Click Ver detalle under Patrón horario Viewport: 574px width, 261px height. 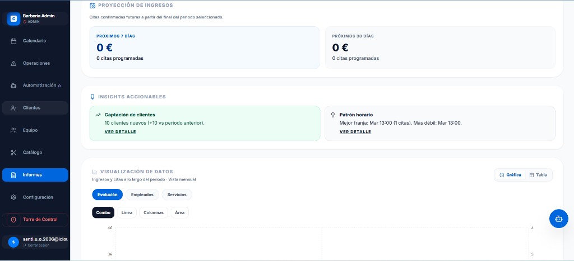[x=355, y=132]
